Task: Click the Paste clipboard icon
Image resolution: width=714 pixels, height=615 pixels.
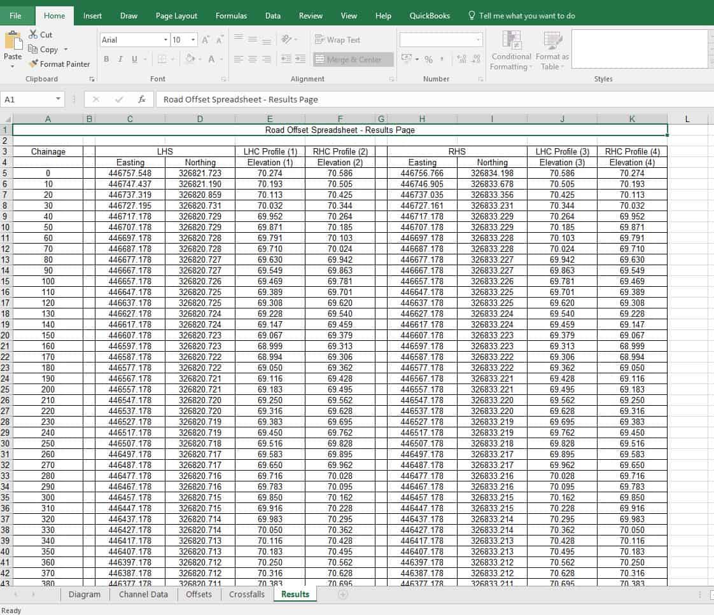Action: tap(13, 41)
